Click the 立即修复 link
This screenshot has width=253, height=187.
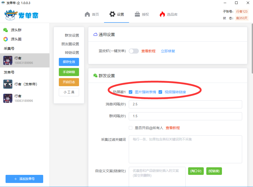168,51
